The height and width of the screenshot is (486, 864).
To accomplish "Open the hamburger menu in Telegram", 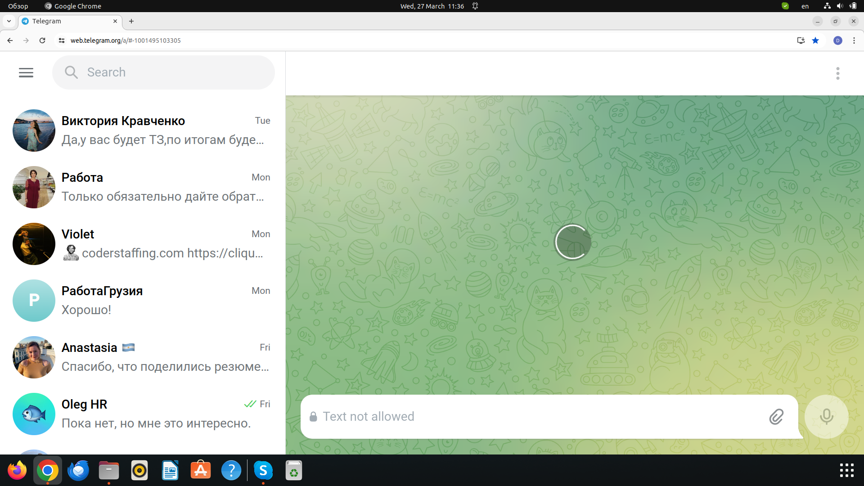I will [26, 72].
